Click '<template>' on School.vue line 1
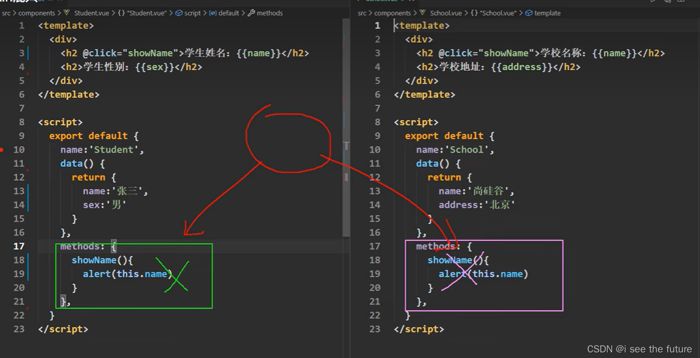700x358 pixels. [x=422, y=25]
